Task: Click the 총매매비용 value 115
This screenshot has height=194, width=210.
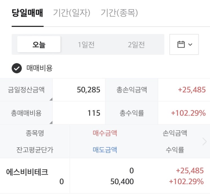Action: click(x=94, y=113)
